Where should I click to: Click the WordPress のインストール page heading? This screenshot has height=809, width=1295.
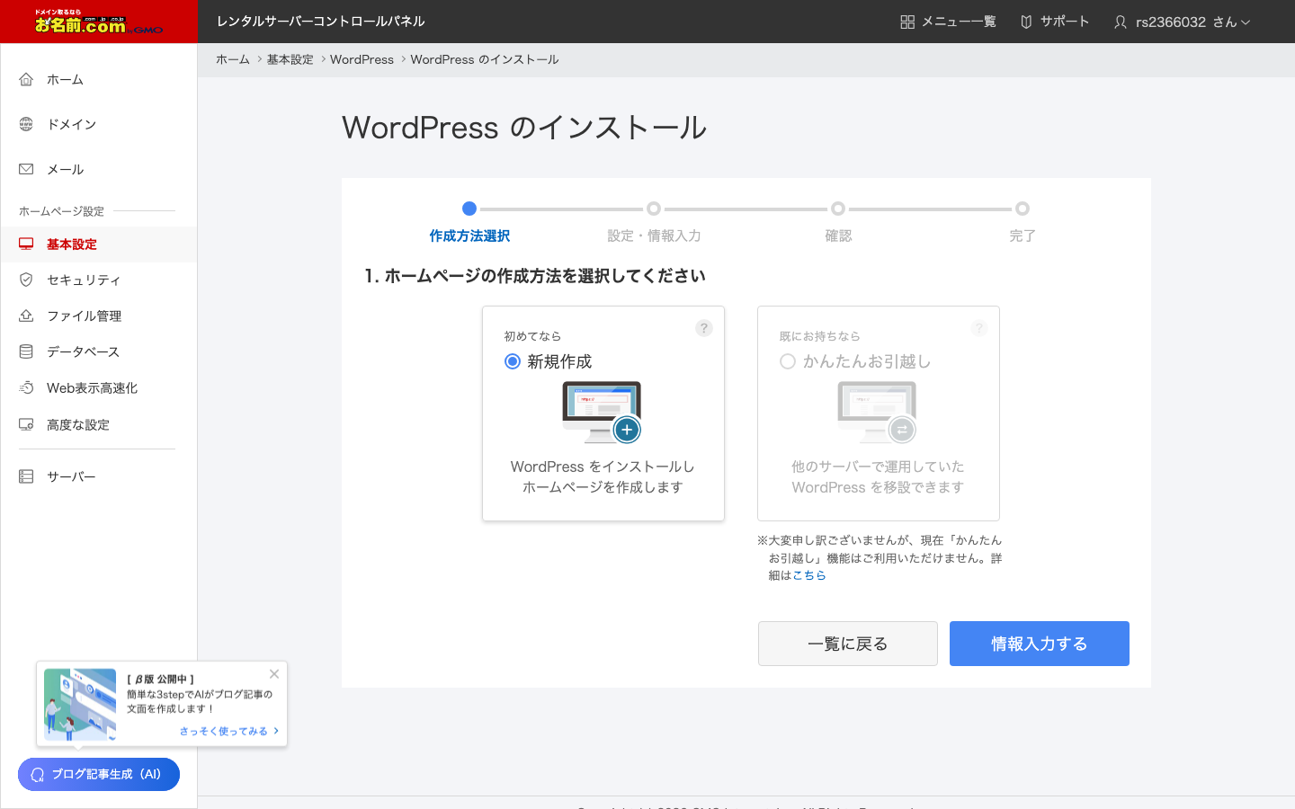524,128
